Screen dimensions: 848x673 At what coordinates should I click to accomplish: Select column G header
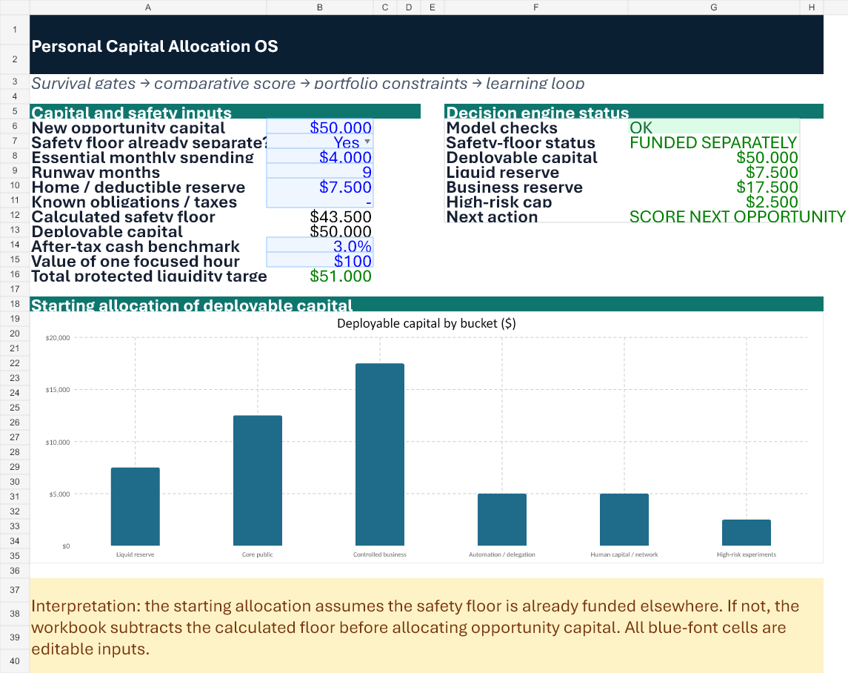pyautogui.click(x=714, y=7)
